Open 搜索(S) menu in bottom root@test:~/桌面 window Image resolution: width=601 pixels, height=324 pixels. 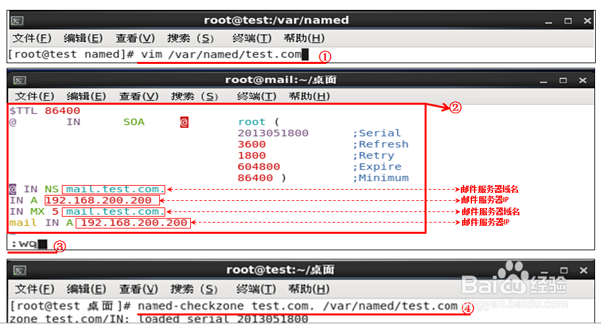pyautogui.click(x=194, y=289)
